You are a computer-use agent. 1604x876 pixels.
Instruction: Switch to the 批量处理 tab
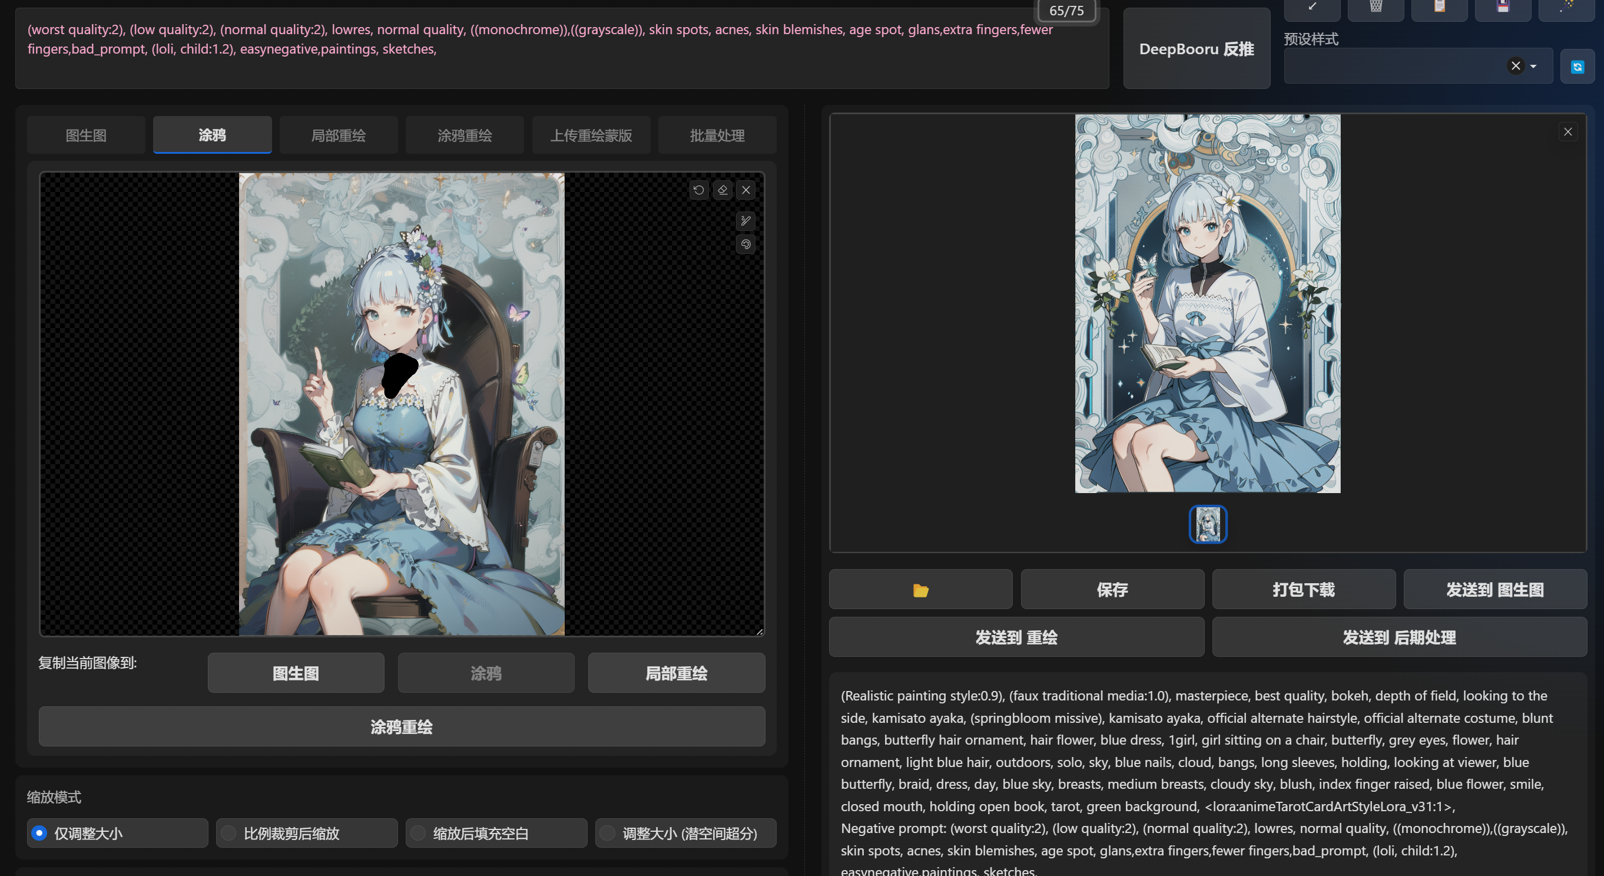coord(717,135)
